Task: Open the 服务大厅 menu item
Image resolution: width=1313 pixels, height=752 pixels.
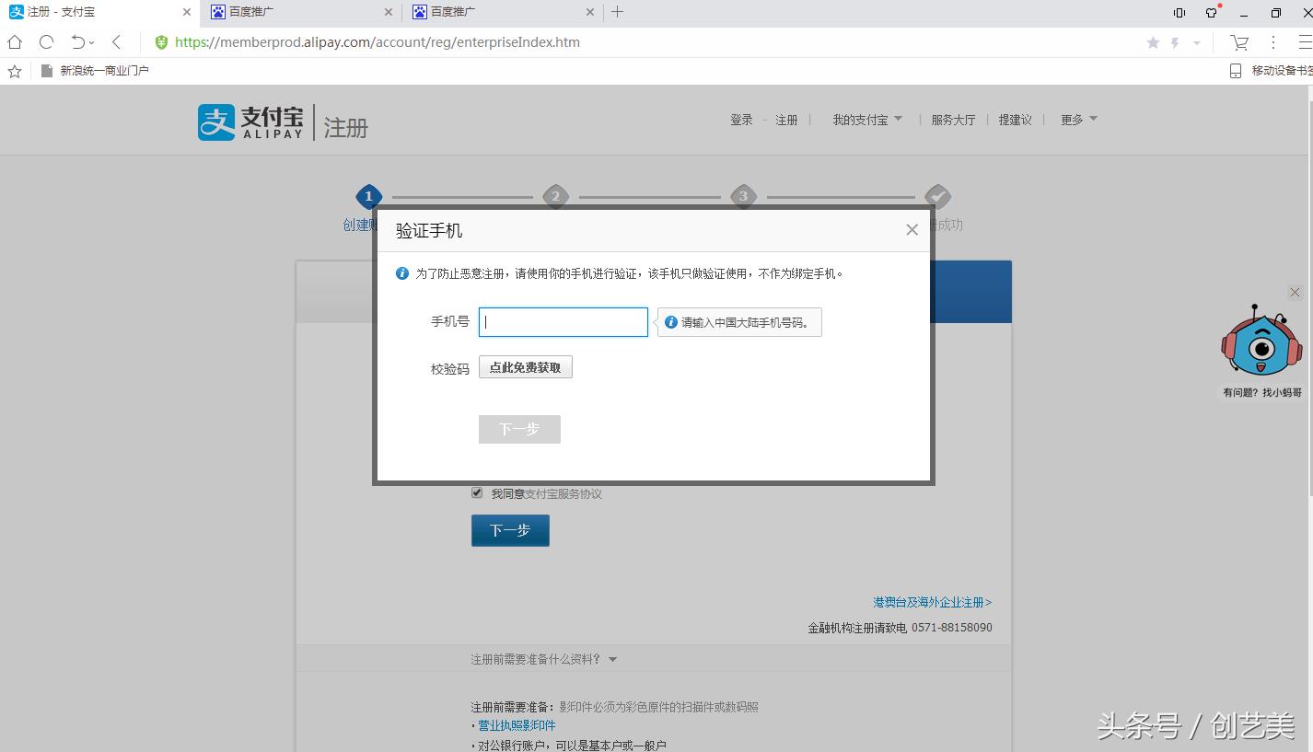Action: pyautogui.click(x=953, y=119)
